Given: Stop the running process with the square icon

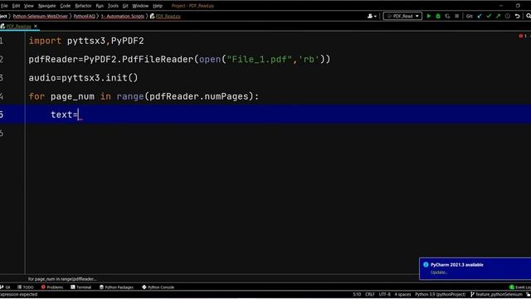Looking at the screenshot, I should click(x=456, y=16).
